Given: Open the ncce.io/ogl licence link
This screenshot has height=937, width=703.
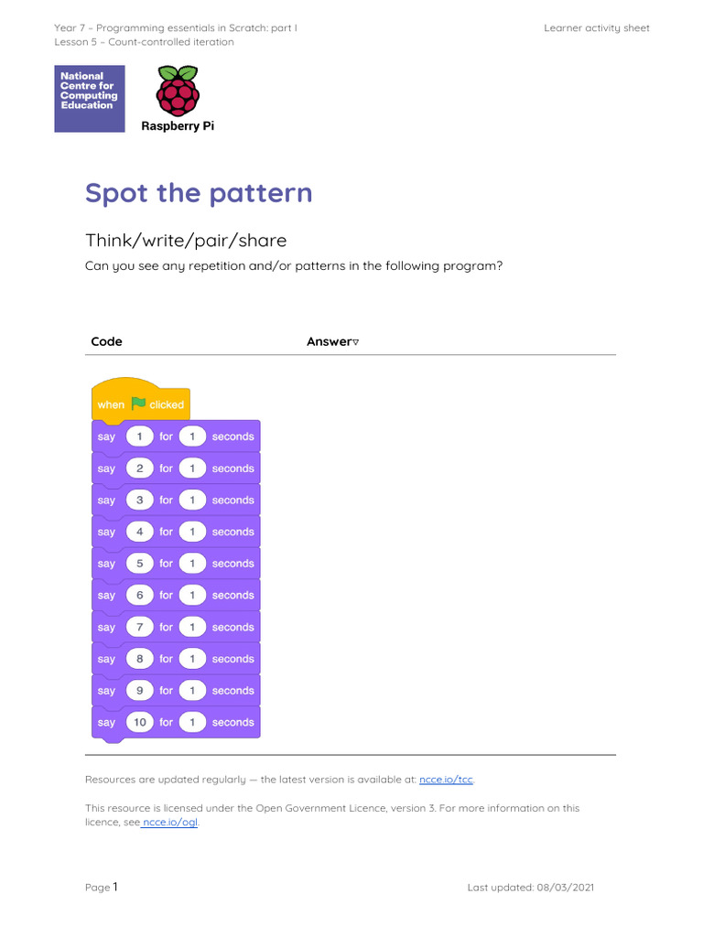Looking at the screenshot, I should (x=169, y=823).
